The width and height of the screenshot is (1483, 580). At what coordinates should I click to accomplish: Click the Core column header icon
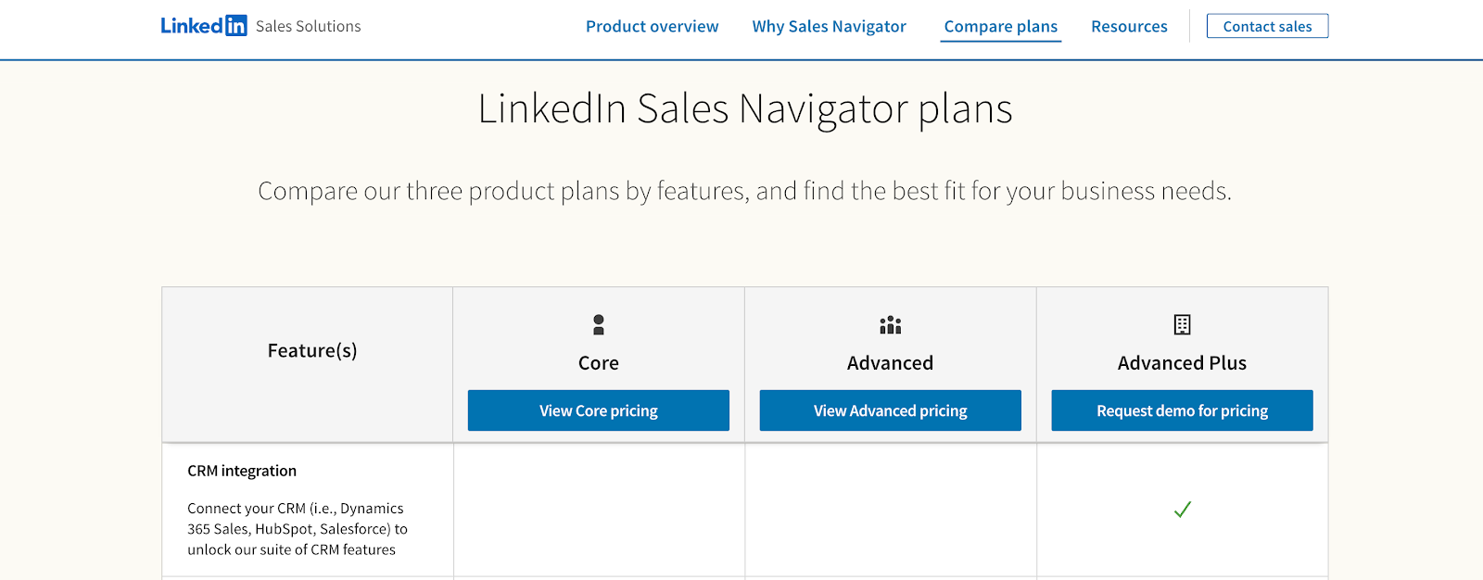(598, 325)
